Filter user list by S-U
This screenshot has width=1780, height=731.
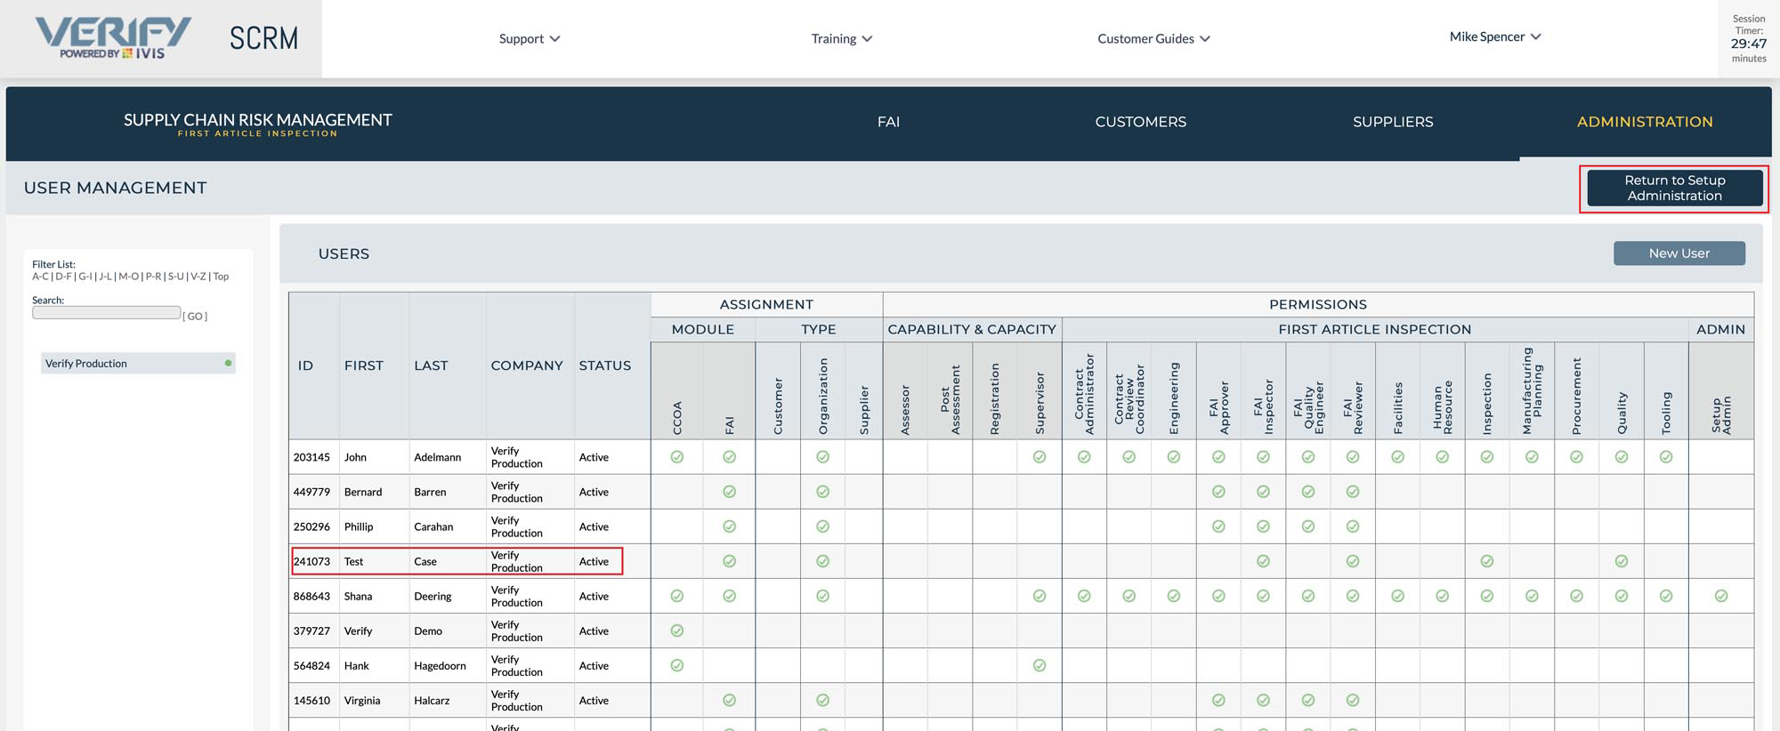pos(176,277)
